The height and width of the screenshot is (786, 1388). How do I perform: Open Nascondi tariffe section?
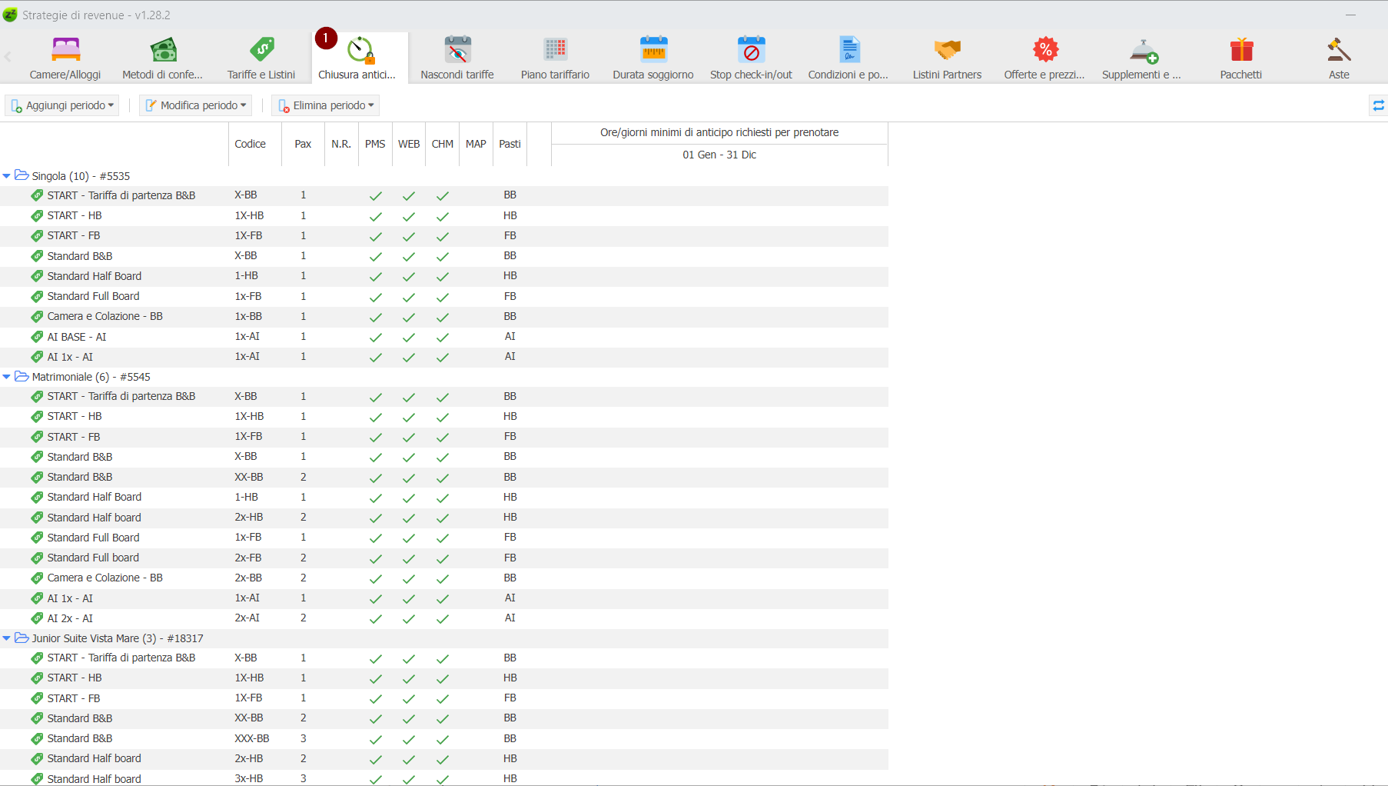[x=457, y=58]
